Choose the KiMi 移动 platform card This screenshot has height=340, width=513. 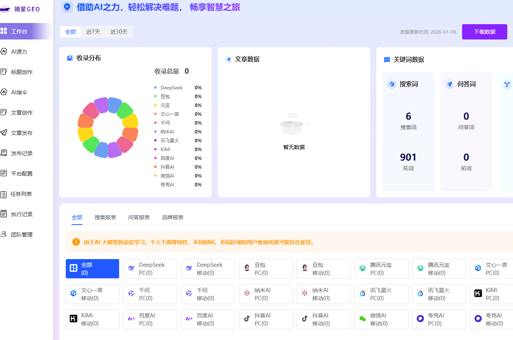(92, 319)
